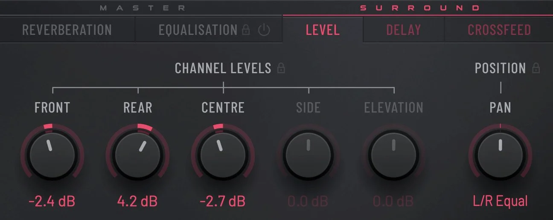Click the 4.2 dB Rear value
Screen dimensions: 553x220
[137, 201]
